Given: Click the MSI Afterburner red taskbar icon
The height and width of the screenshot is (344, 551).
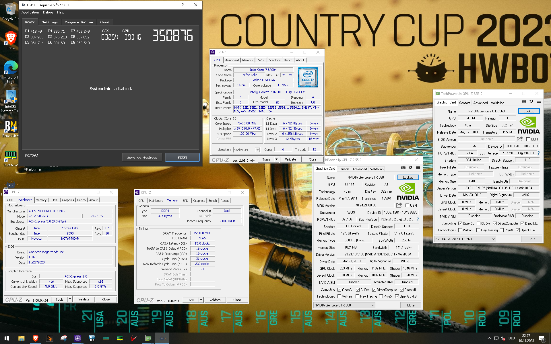Looking at the screenshot, I should (x=134, y=338).
